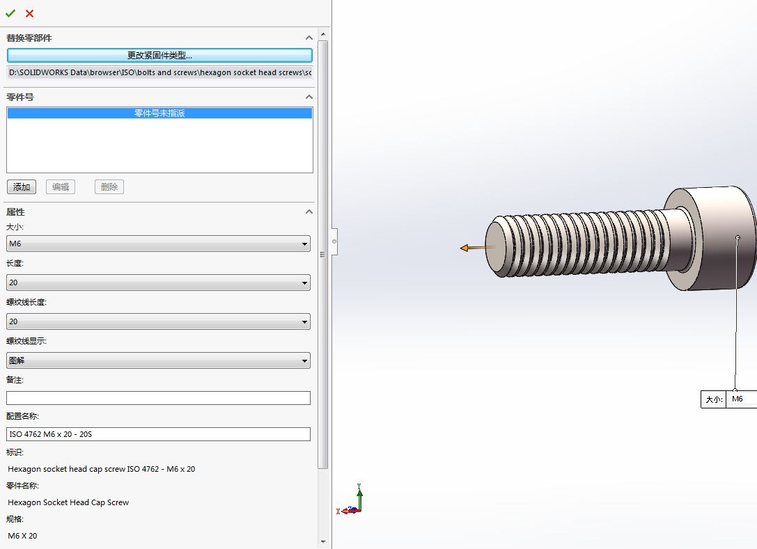Click the 'Hexagon Socket Head Cap Screw' part name

(x=68, y=502)
